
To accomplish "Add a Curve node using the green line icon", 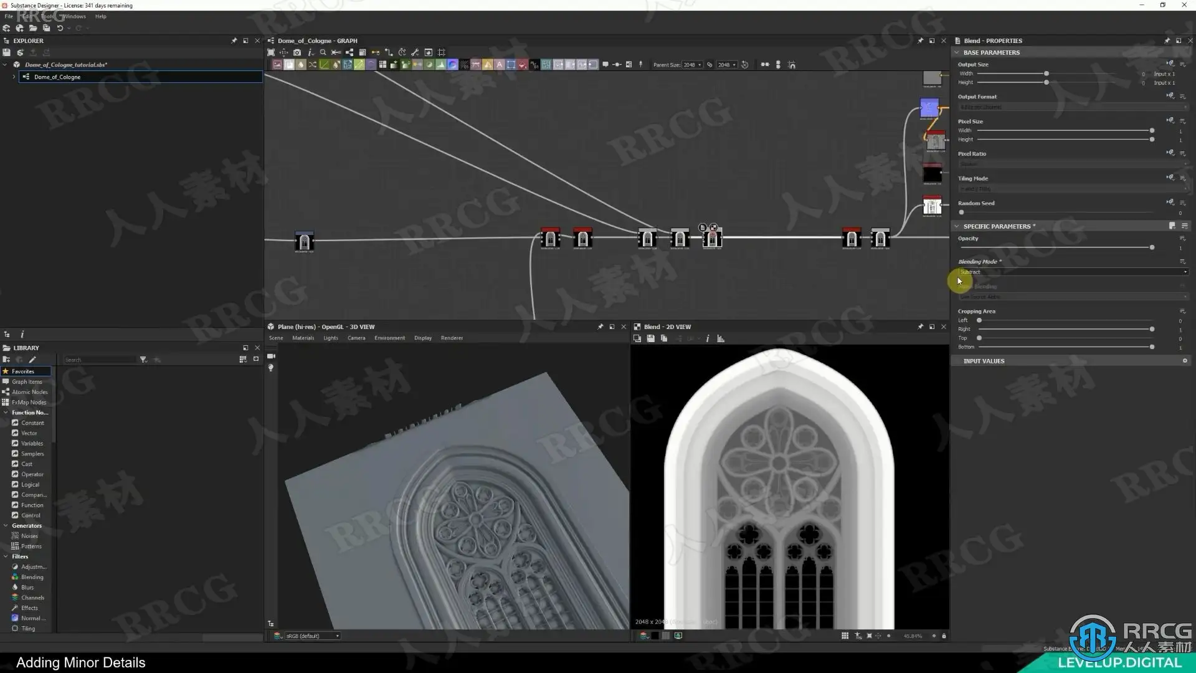I will [325, 65].
